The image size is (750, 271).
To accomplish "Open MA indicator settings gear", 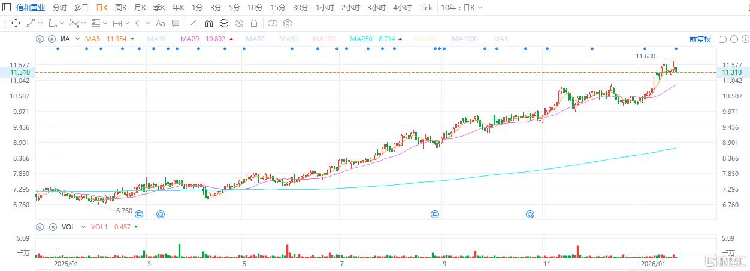I will (40, 39).
